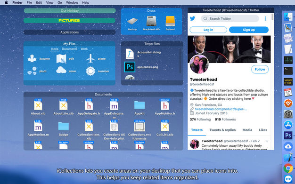Open the tweeterhead.com product link
This screenshot has width=295, height=184.
coord(221,109)
